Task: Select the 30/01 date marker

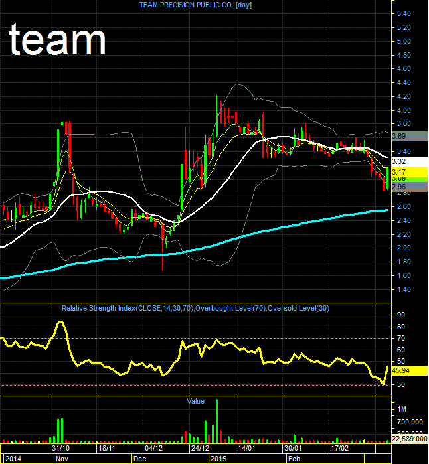Action: tap(293, 448)
